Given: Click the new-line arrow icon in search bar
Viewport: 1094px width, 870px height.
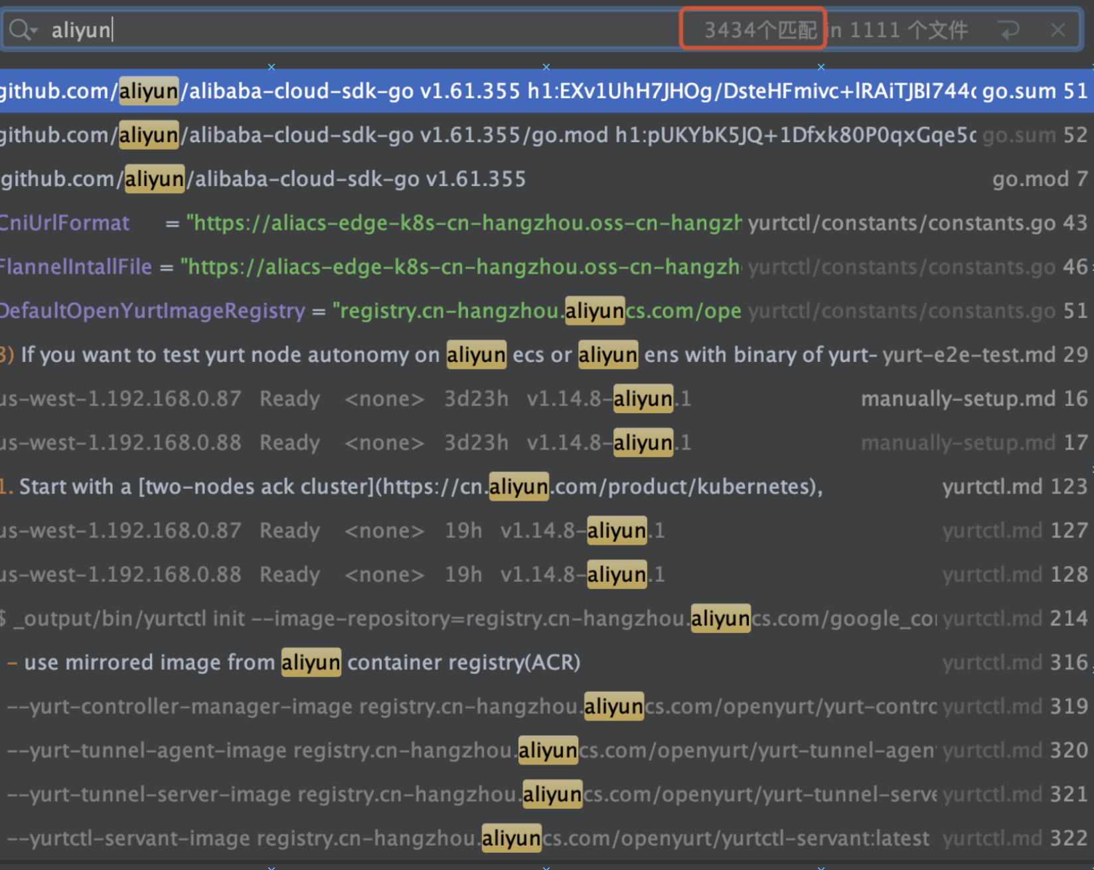Looking at the screenshot, I should (x=1009, y=29).
